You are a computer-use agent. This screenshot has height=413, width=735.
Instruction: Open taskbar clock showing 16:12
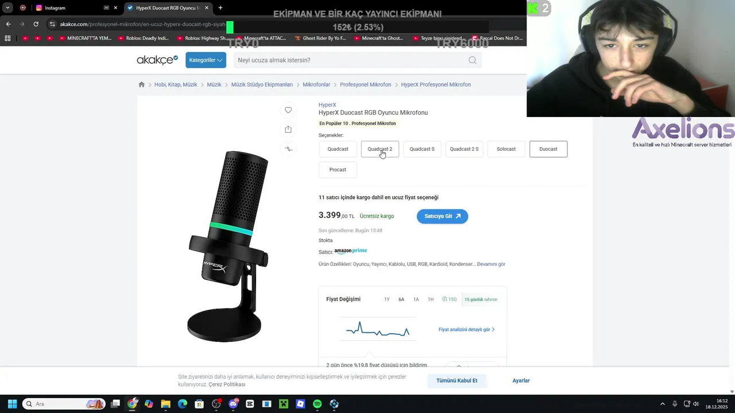pos(718,404)
